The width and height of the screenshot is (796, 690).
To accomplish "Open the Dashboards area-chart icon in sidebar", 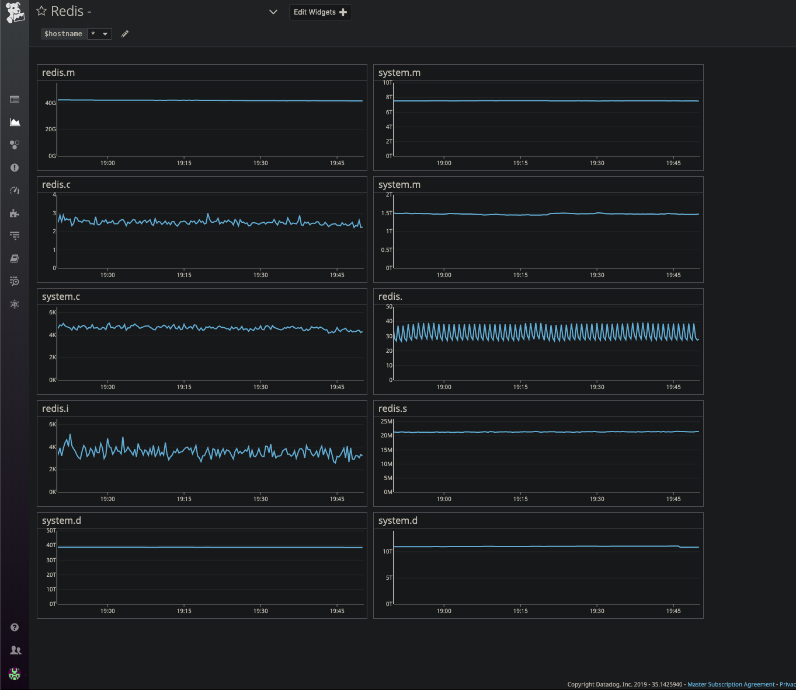I will [15, 122].
